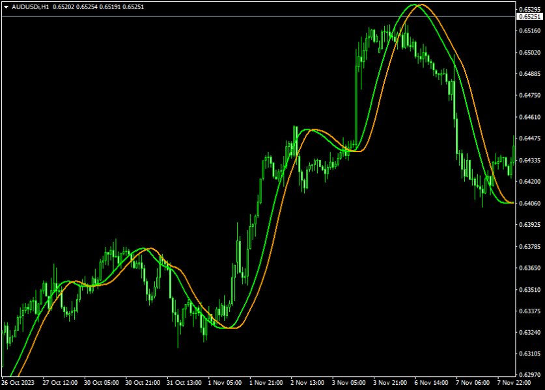Screen dimensions: 545x390
Task: Click the 1 Nov 21:00 time label
Action: point(266,383)
